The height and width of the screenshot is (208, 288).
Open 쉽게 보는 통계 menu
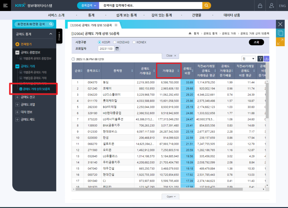126,15
